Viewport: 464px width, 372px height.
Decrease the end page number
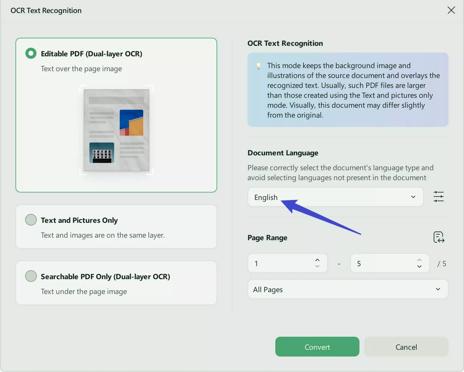pos(419,266)
